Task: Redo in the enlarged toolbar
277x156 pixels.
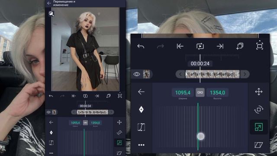Action: tap(161, 46)
